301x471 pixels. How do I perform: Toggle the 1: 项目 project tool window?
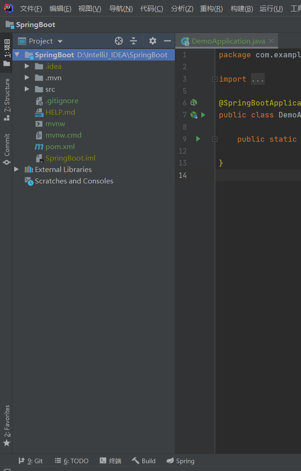(6, 53)
